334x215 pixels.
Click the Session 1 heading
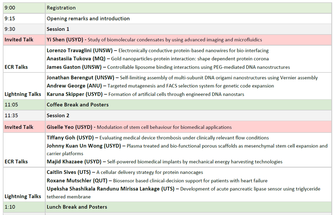click(58, 29)
